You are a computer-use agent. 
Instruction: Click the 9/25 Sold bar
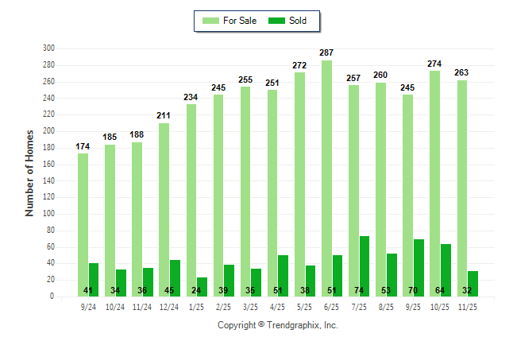418,267
